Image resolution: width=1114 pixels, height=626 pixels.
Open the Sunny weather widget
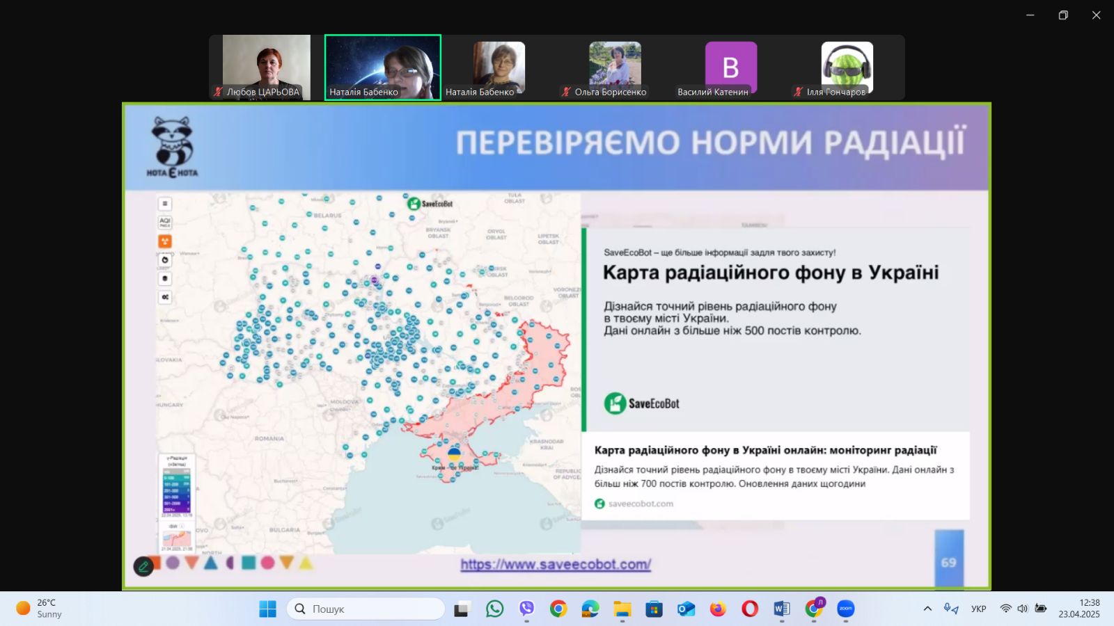tap(40, 609)
